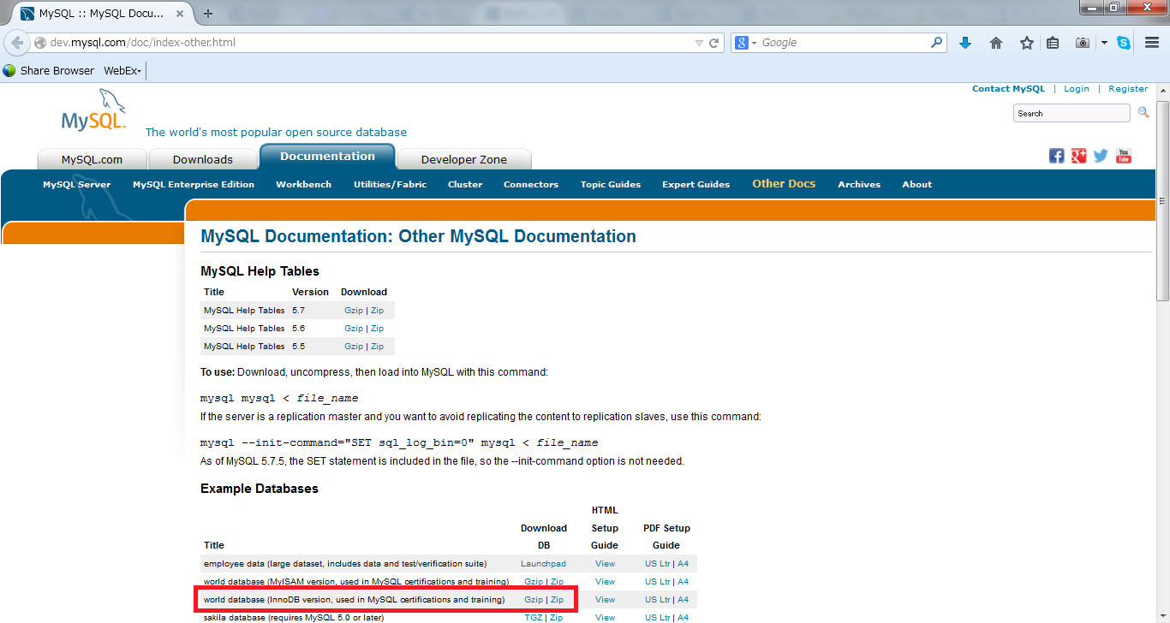Open the bookmarks list icon
The width and height of the screenshot is (1170, 623).
pyautogui.click(x=1053, y=43)
